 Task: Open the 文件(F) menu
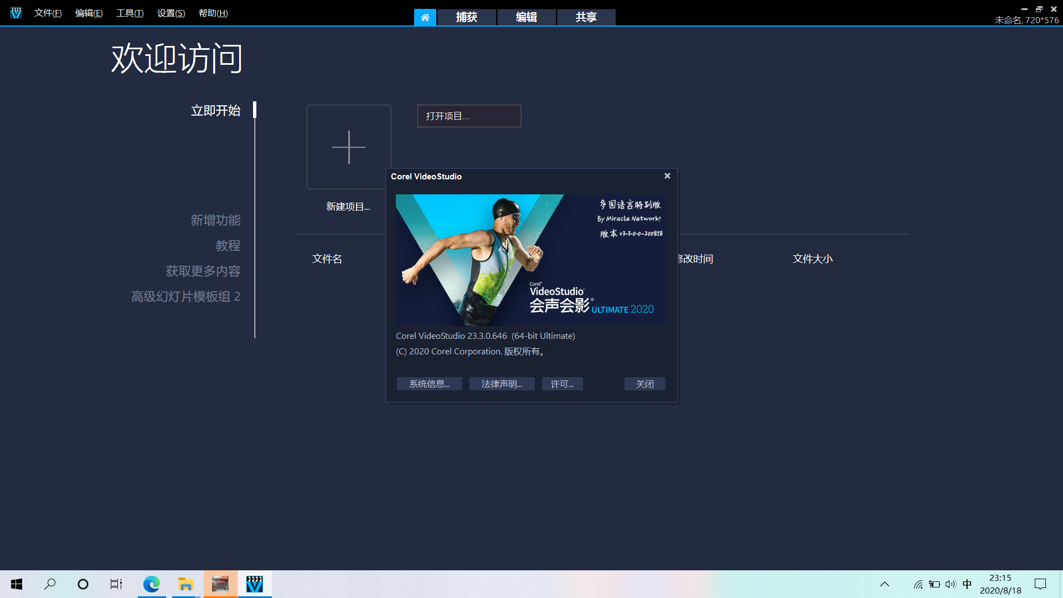[48, 13]
